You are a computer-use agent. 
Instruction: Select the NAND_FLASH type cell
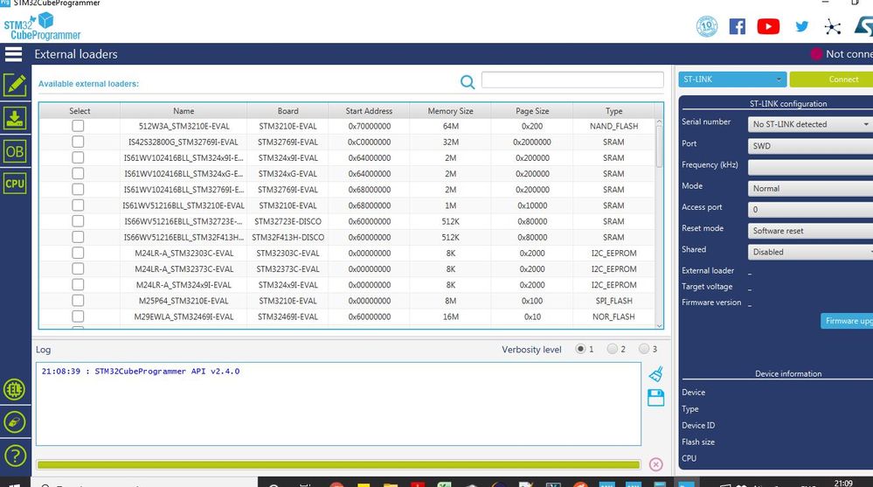(x=613, y=126)
